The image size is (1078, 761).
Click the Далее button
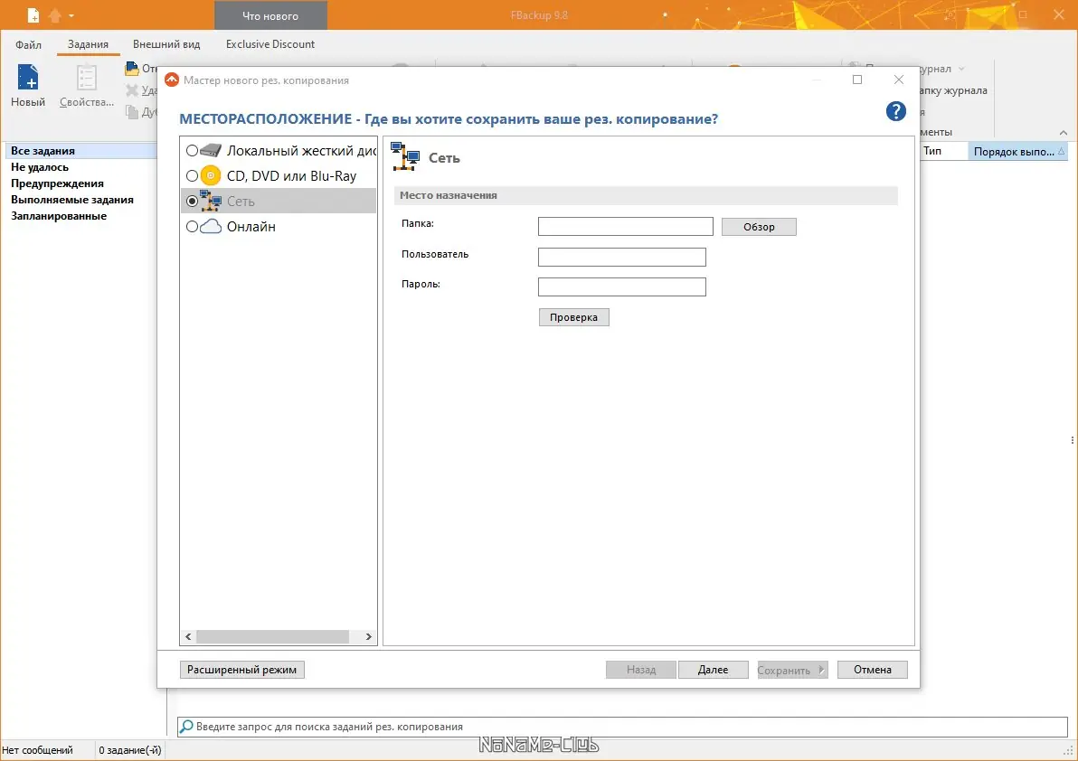713,670
